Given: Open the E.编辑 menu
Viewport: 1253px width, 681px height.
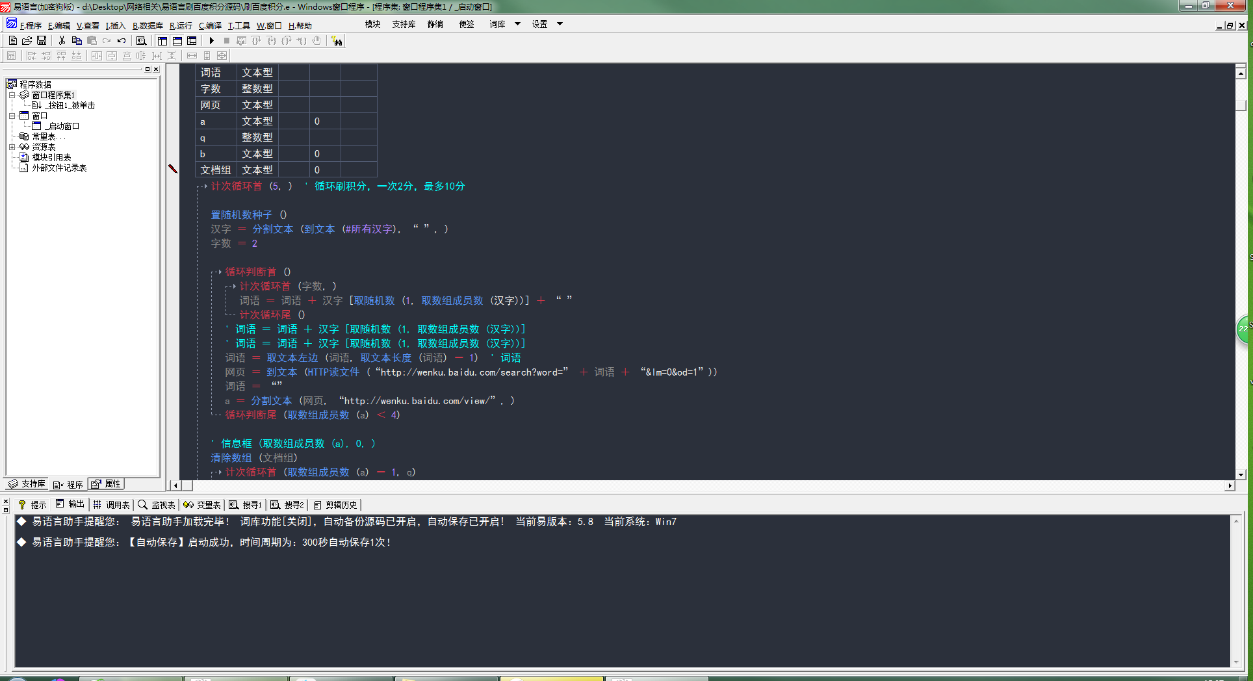Looking at the screenshot, I should click(59, 25).
